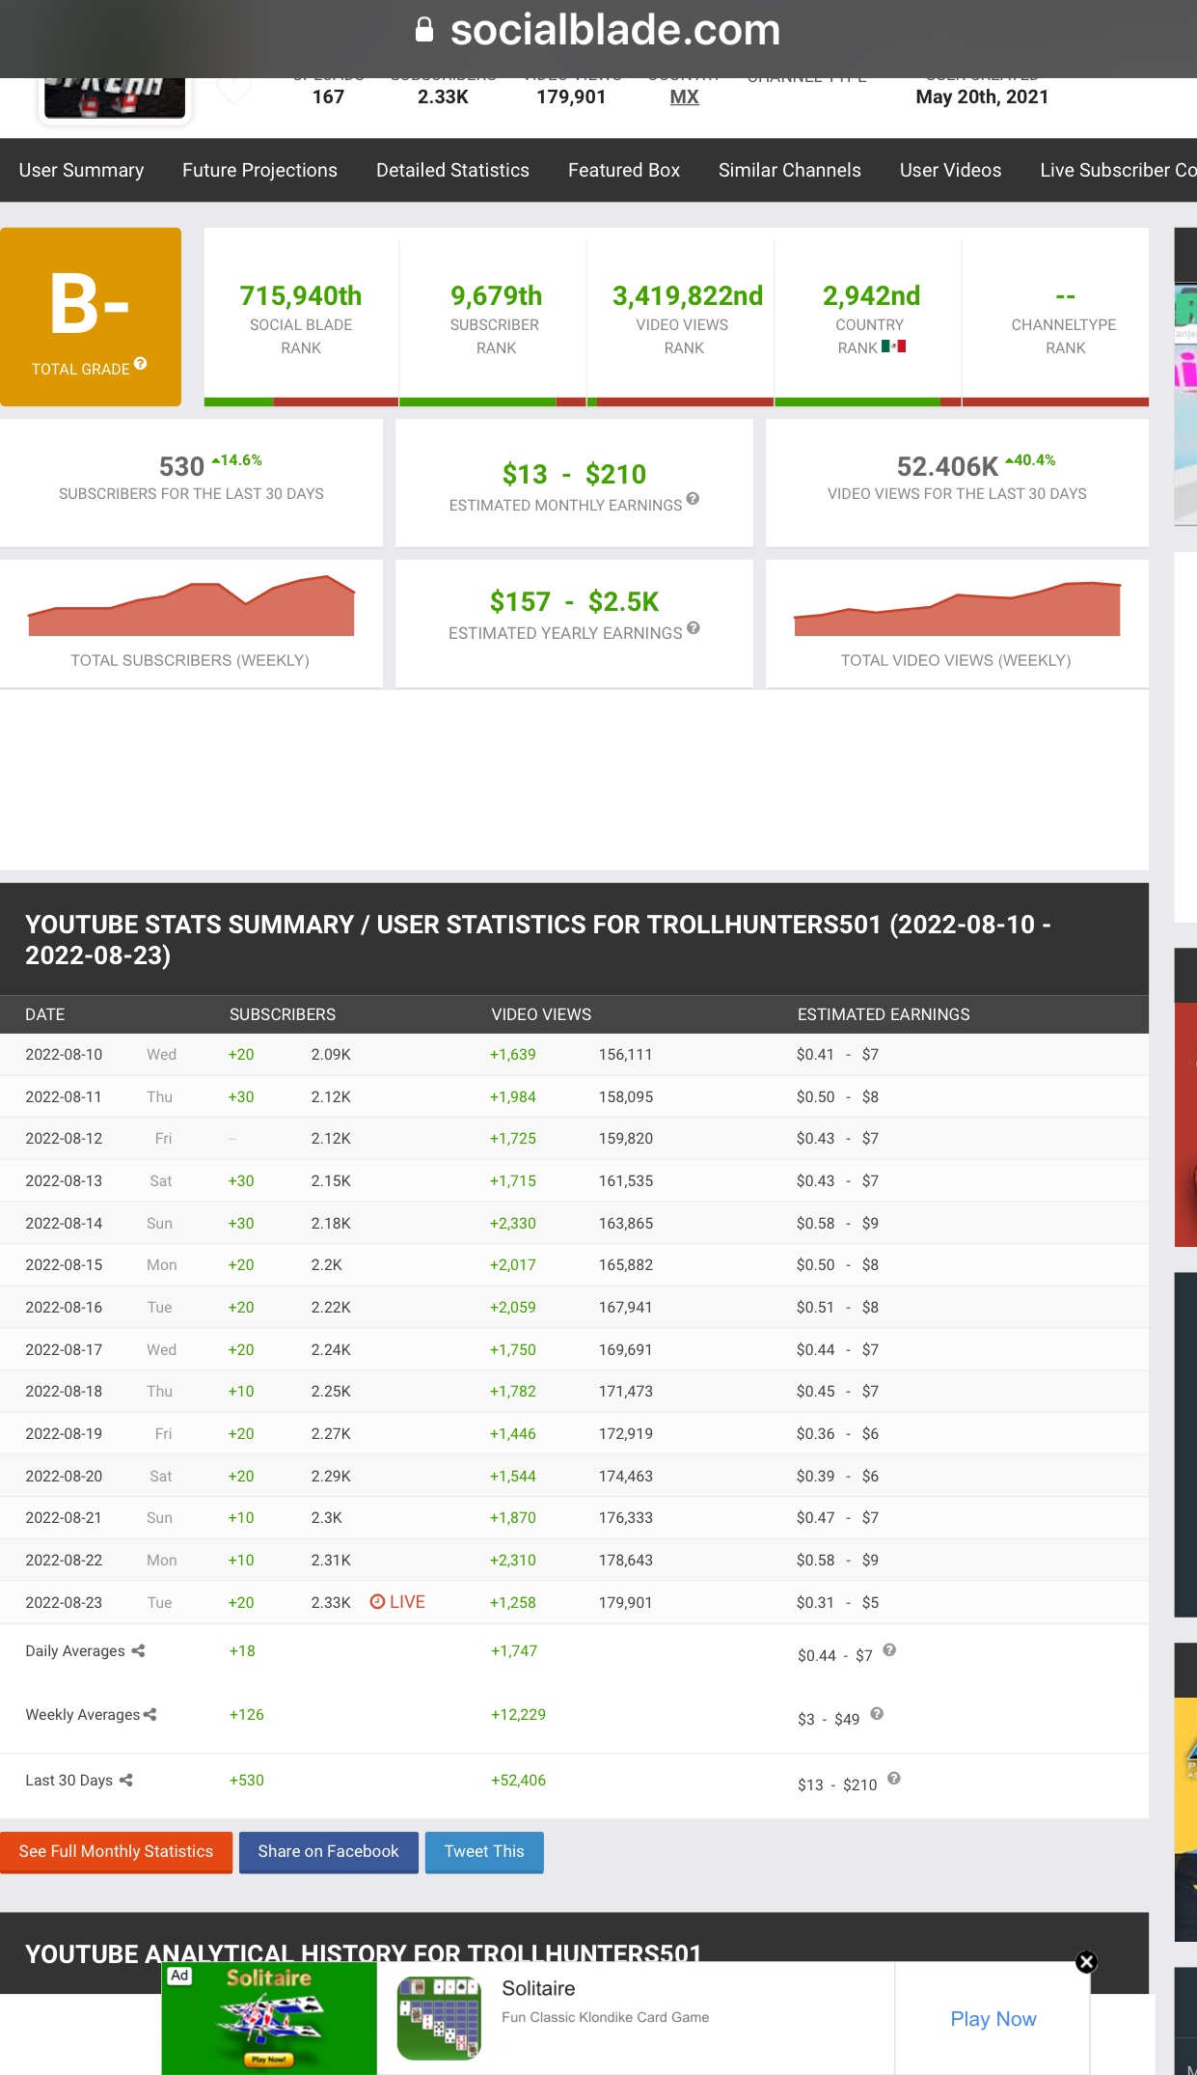Click the Share on Facebook button

coord(329,1852)
